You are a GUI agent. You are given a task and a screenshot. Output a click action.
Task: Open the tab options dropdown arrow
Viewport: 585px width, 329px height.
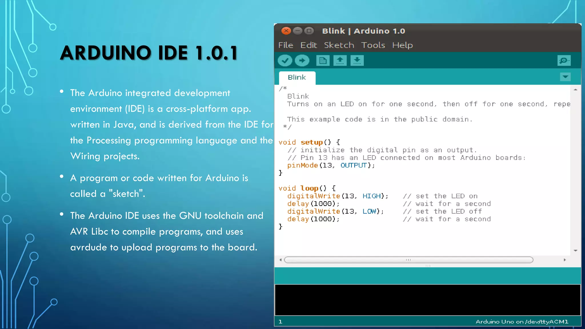click(565, 77)
